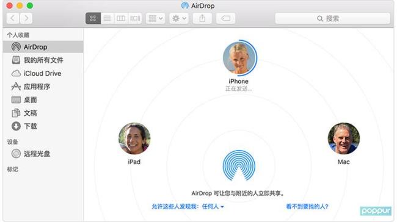Open iCloud Drive in the sidebar
Screen dimensions: 397x222
[43, 73]
